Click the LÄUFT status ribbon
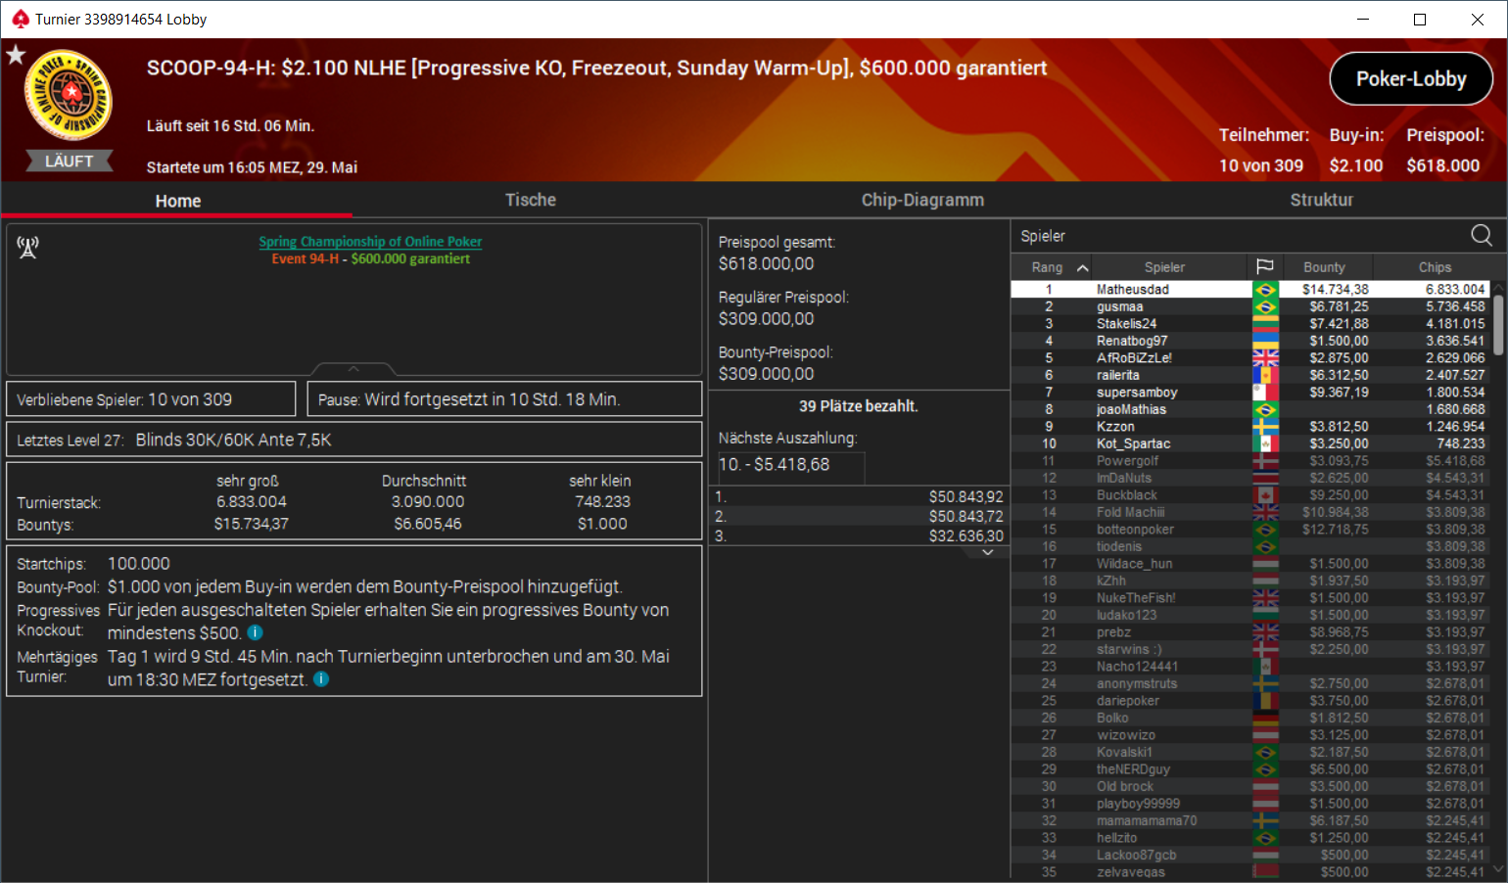Viewport: 1508px width, 883px height. click(69, 161)
